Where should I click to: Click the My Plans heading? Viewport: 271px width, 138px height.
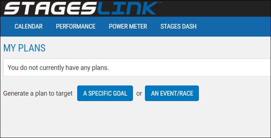[x=24, y=48]
